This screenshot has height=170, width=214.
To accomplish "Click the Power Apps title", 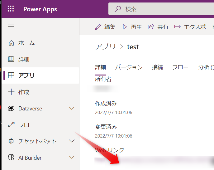I will (x=40, y=9).
